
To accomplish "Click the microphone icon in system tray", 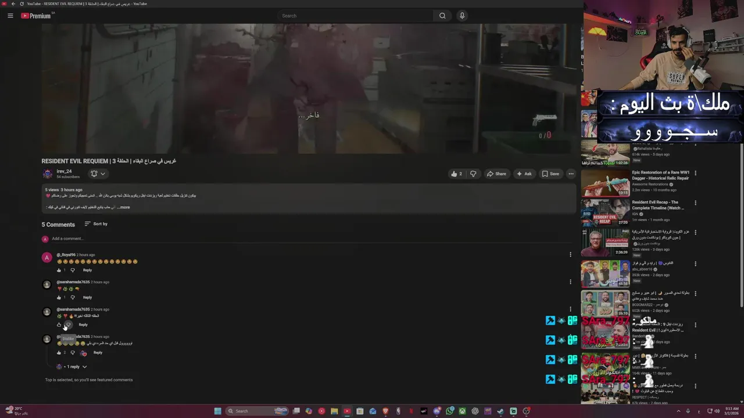I will point(688,411).
